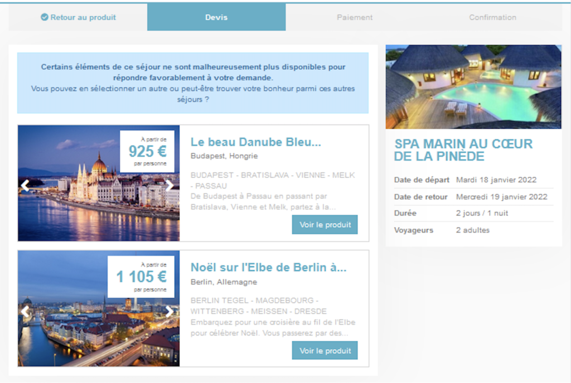
Task: Click the Voyageurs 2 adultes row
Action: pos(473,230)
